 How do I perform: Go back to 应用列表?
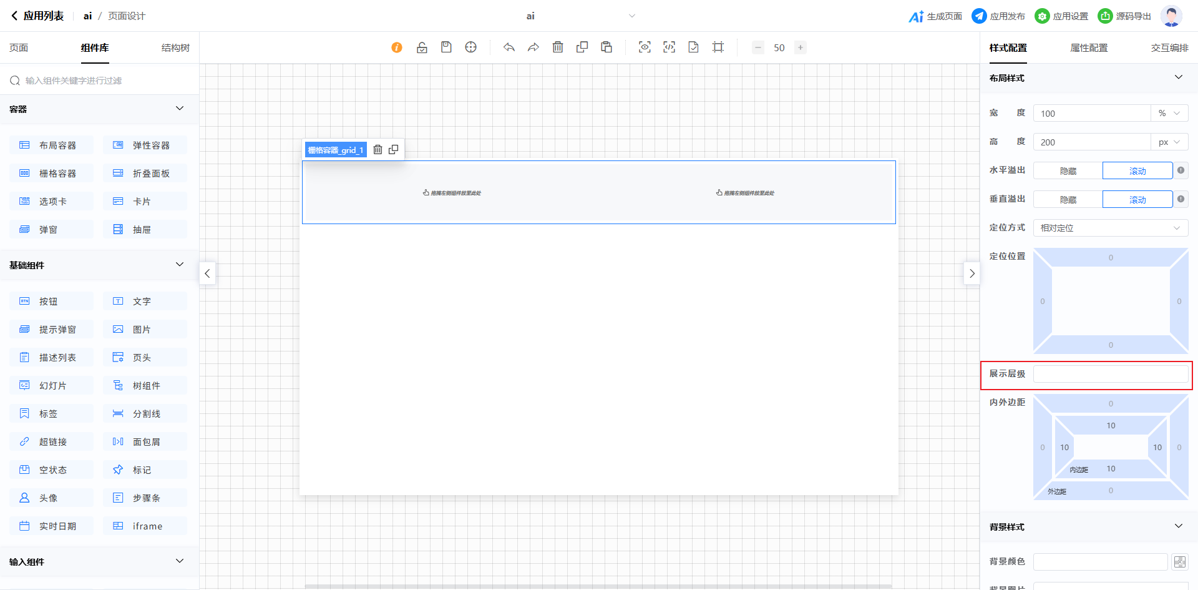(x=37, y=16)
